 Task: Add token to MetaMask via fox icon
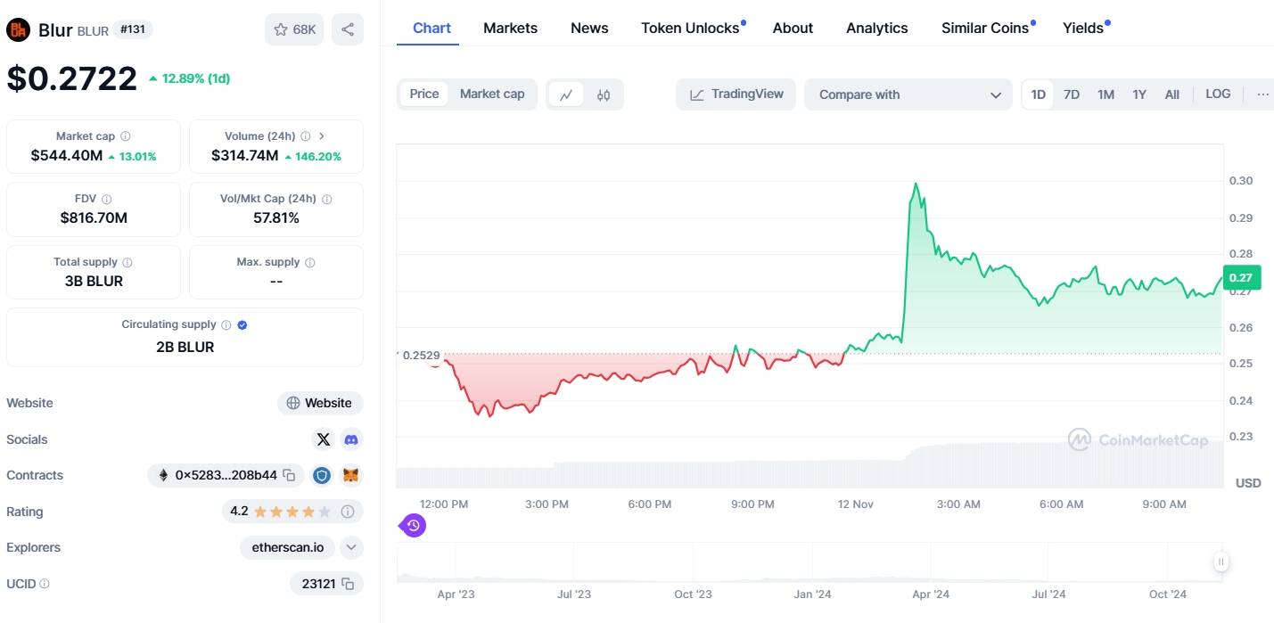(352, 476)
